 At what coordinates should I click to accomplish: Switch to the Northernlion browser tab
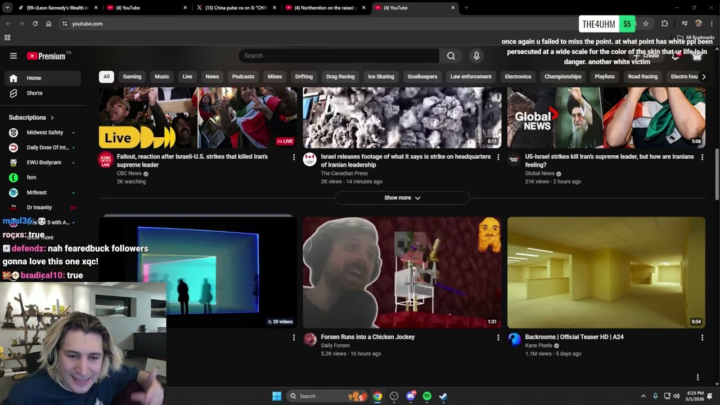point(326,8)
